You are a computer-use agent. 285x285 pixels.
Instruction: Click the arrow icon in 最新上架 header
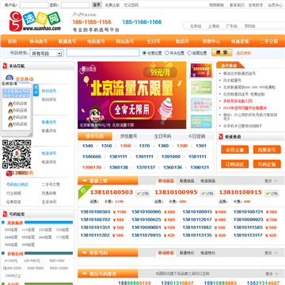[x=85, y=180]
